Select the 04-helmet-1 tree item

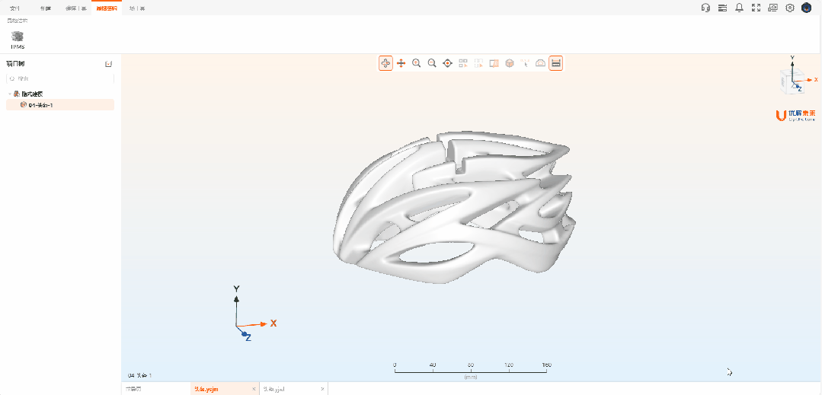[60, 105]
